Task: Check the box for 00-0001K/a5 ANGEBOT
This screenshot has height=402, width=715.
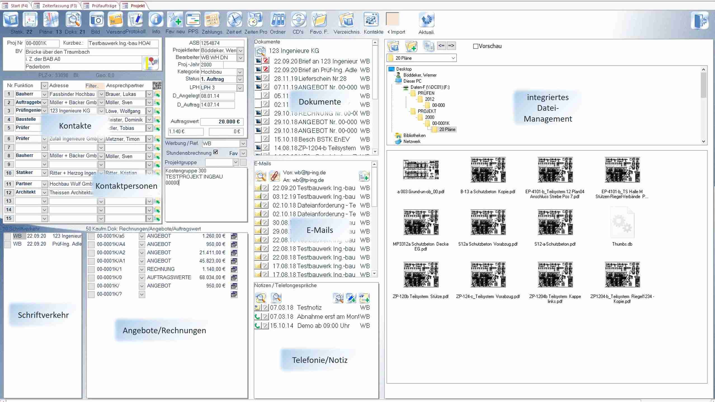Action: (x=91, y=237)
